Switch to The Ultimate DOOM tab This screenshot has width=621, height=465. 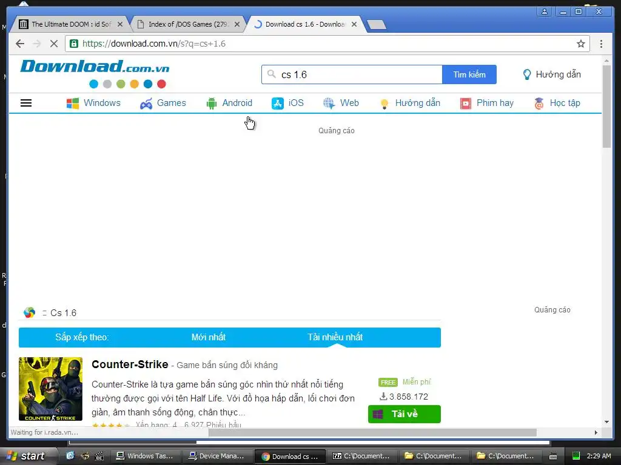click(x=72, y=24)
